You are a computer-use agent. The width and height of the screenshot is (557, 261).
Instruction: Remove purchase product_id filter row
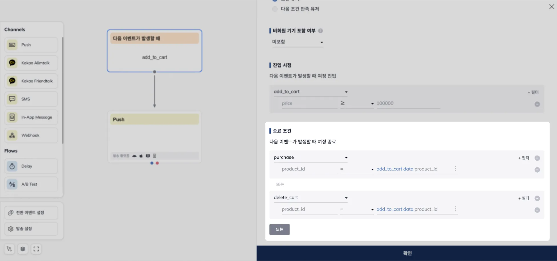point(537,170)
